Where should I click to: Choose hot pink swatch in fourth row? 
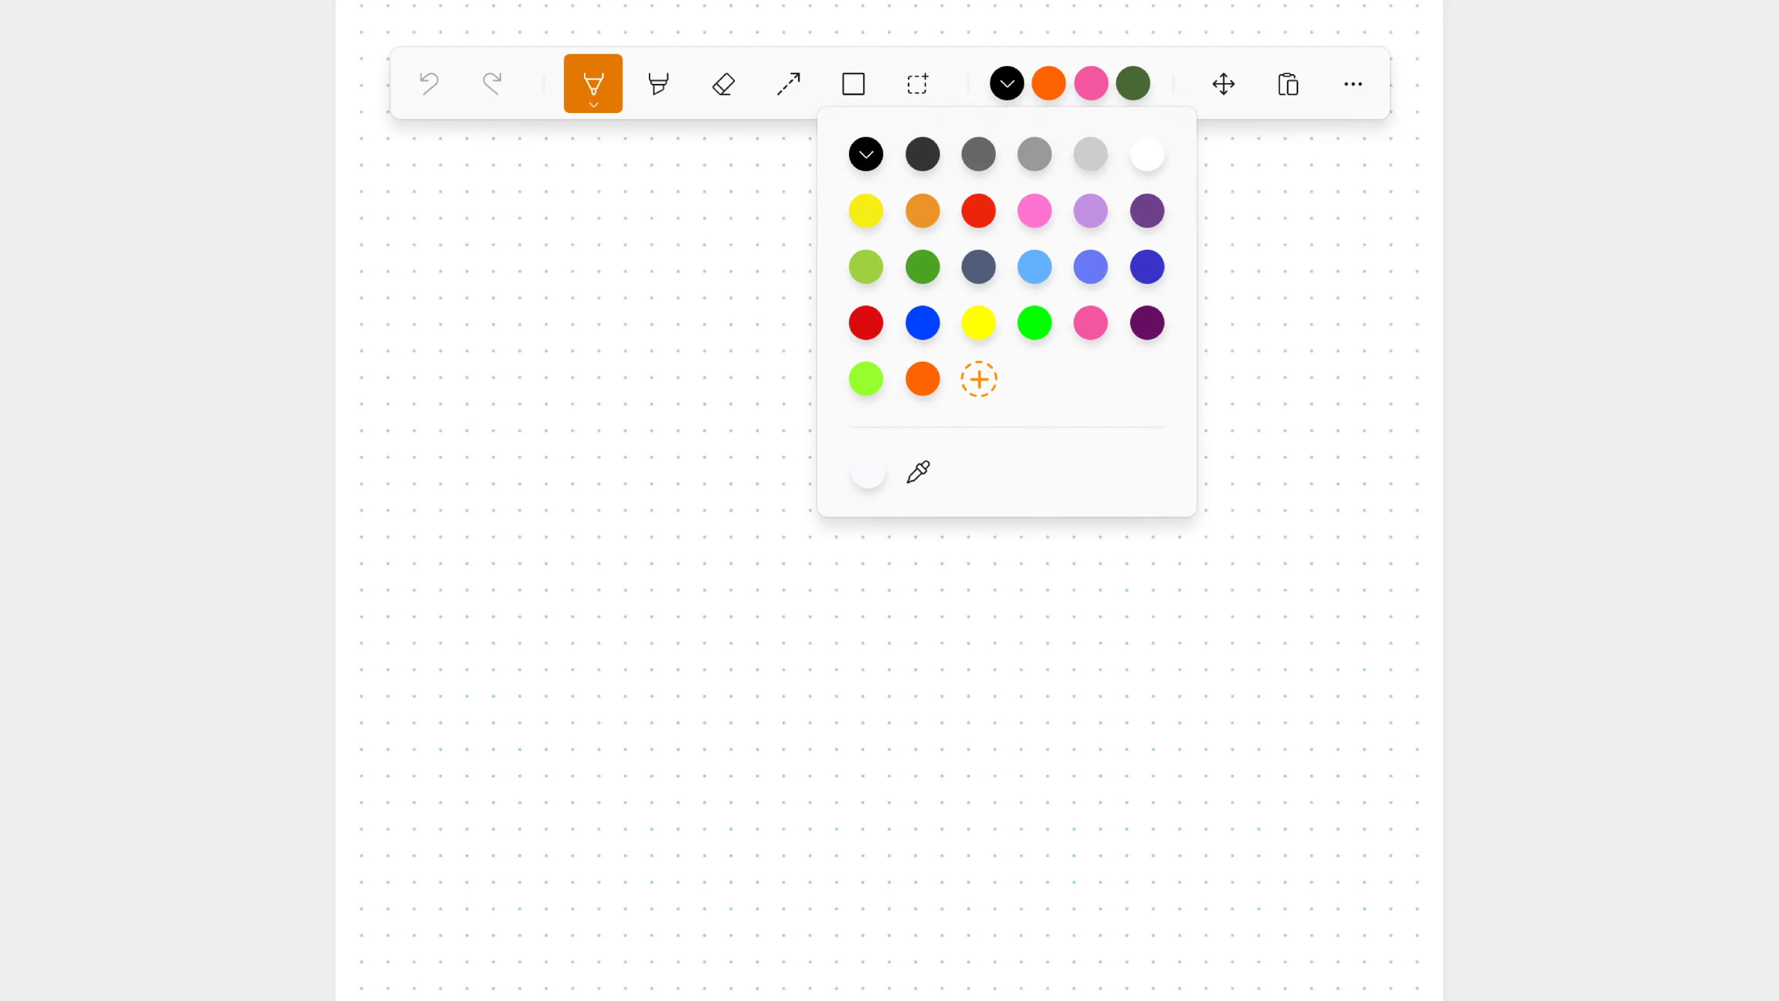tap(1090, 322)
